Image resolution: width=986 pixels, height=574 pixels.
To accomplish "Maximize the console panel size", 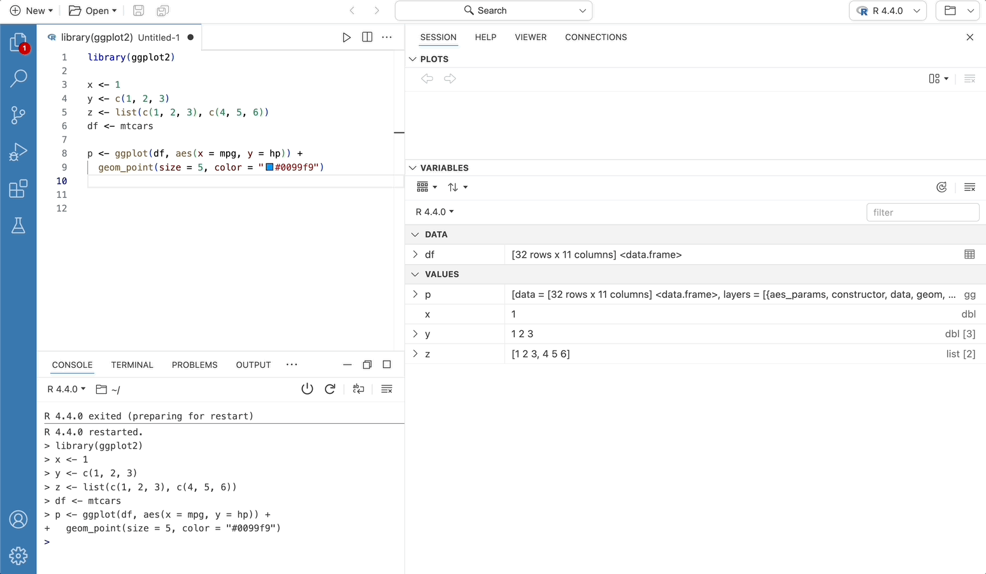I will click(387, 365).
